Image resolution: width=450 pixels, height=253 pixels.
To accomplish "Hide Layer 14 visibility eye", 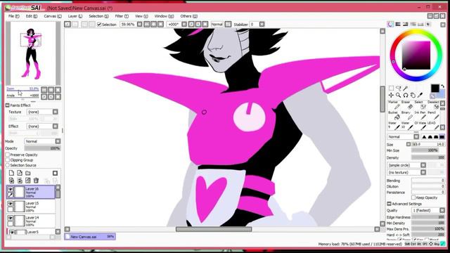I will pyautogui.click(x=10, y=219).
